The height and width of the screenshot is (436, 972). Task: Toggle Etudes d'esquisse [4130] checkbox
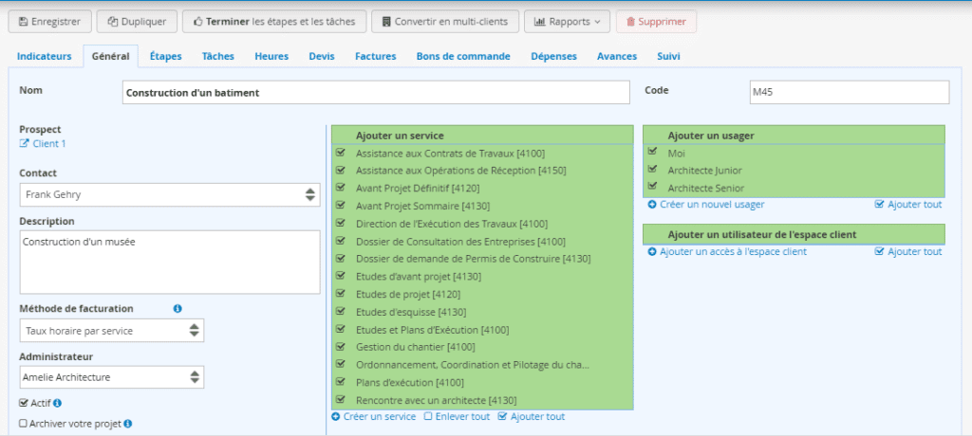pos(340,311)
